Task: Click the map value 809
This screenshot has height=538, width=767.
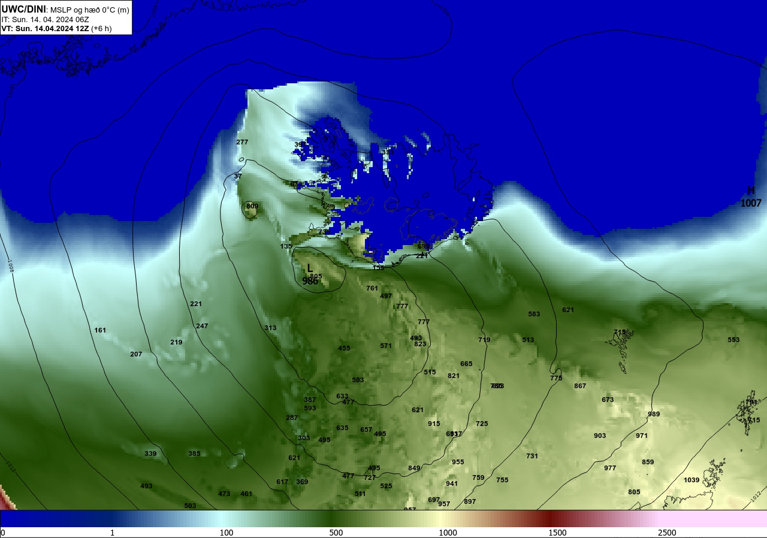Action: (252, 206)
